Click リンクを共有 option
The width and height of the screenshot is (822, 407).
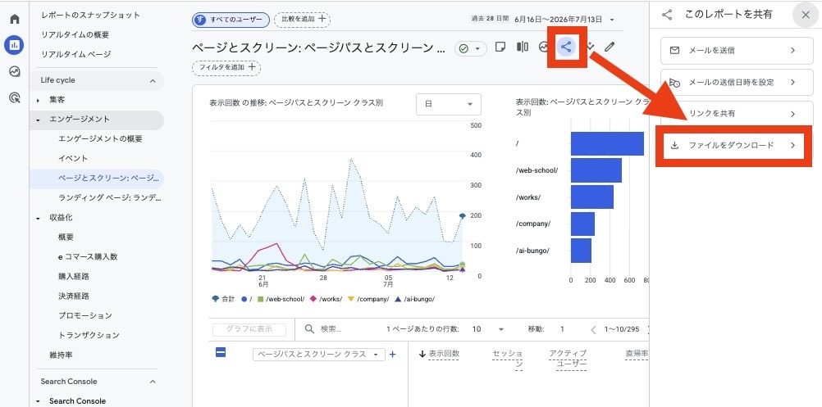[737, 114]
